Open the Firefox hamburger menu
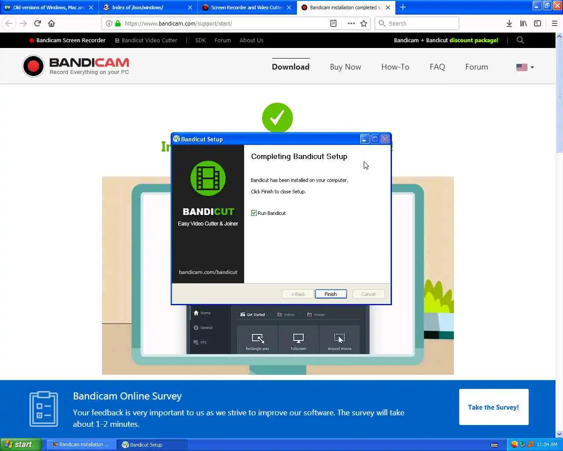 pyautogui.click(x=555, y=23)
